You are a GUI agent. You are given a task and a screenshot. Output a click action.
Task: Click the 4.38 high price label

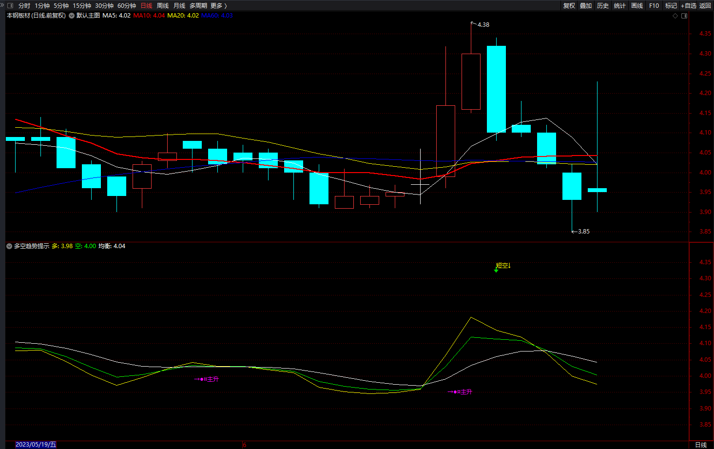click(x=483, y=25)
